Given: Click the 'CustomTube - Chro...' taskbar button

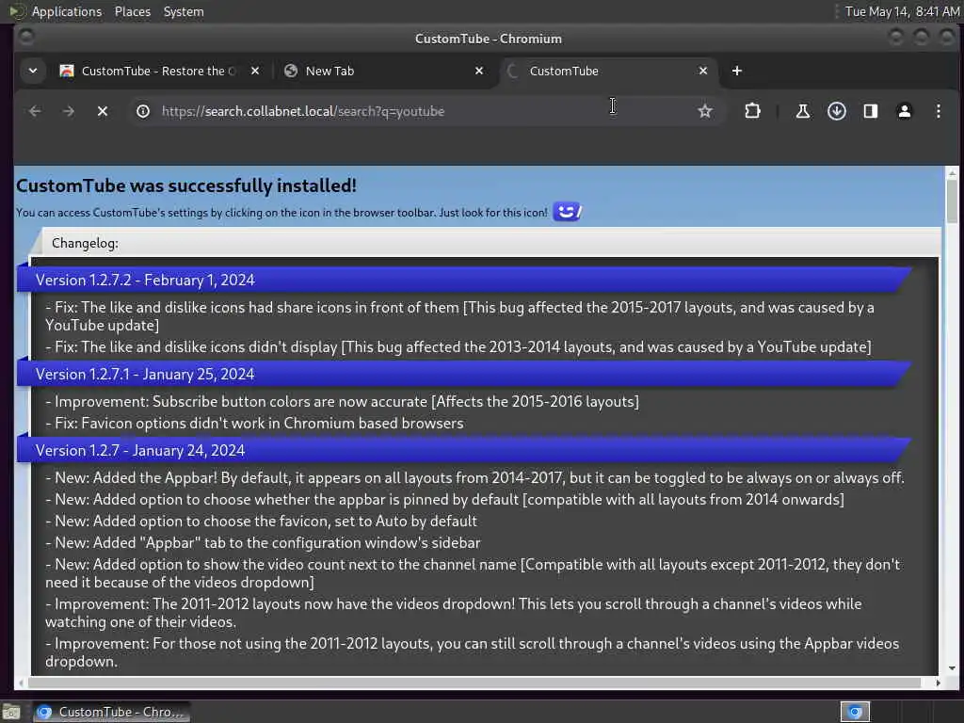Looking at the screenshot, I should [111, 712].
